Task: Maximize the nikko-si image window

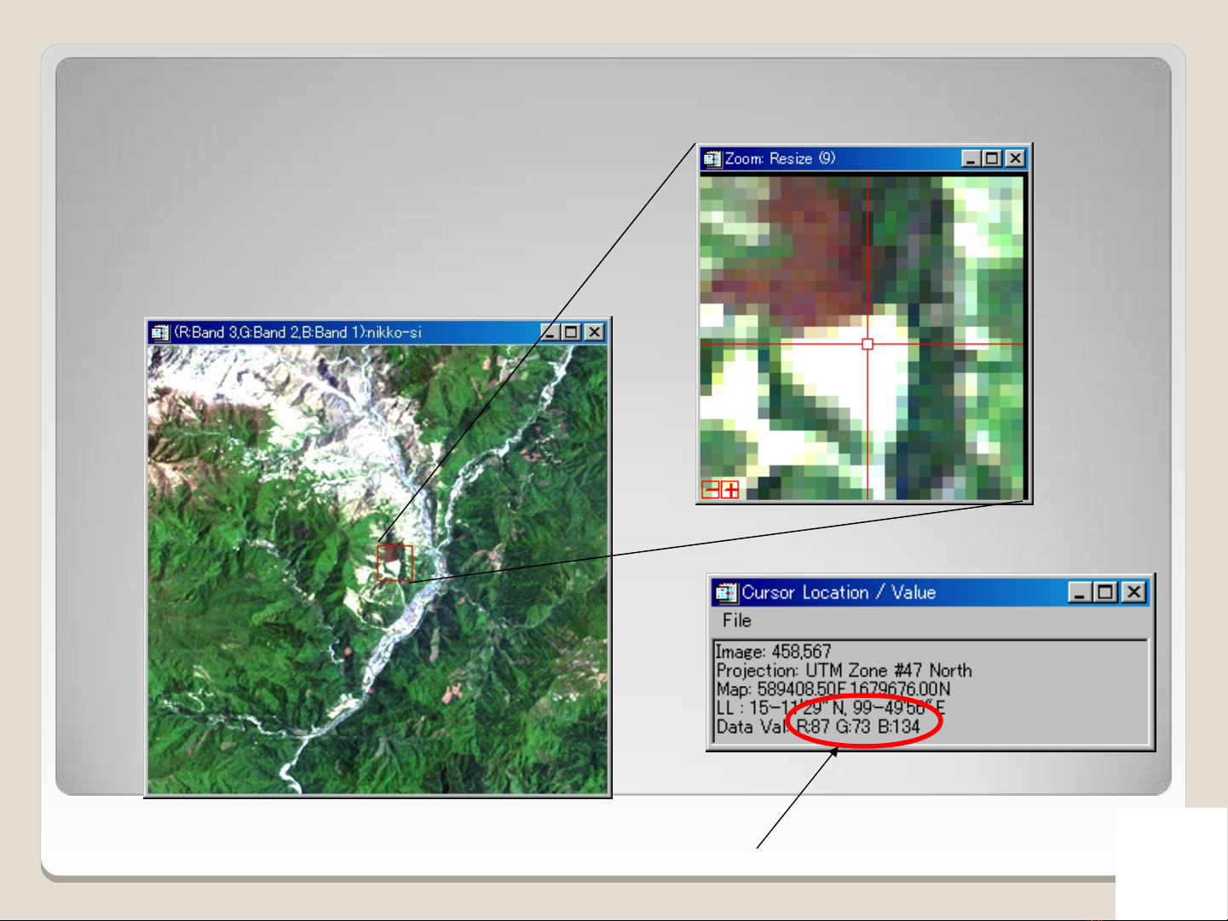Action: (x=572, y=332)
